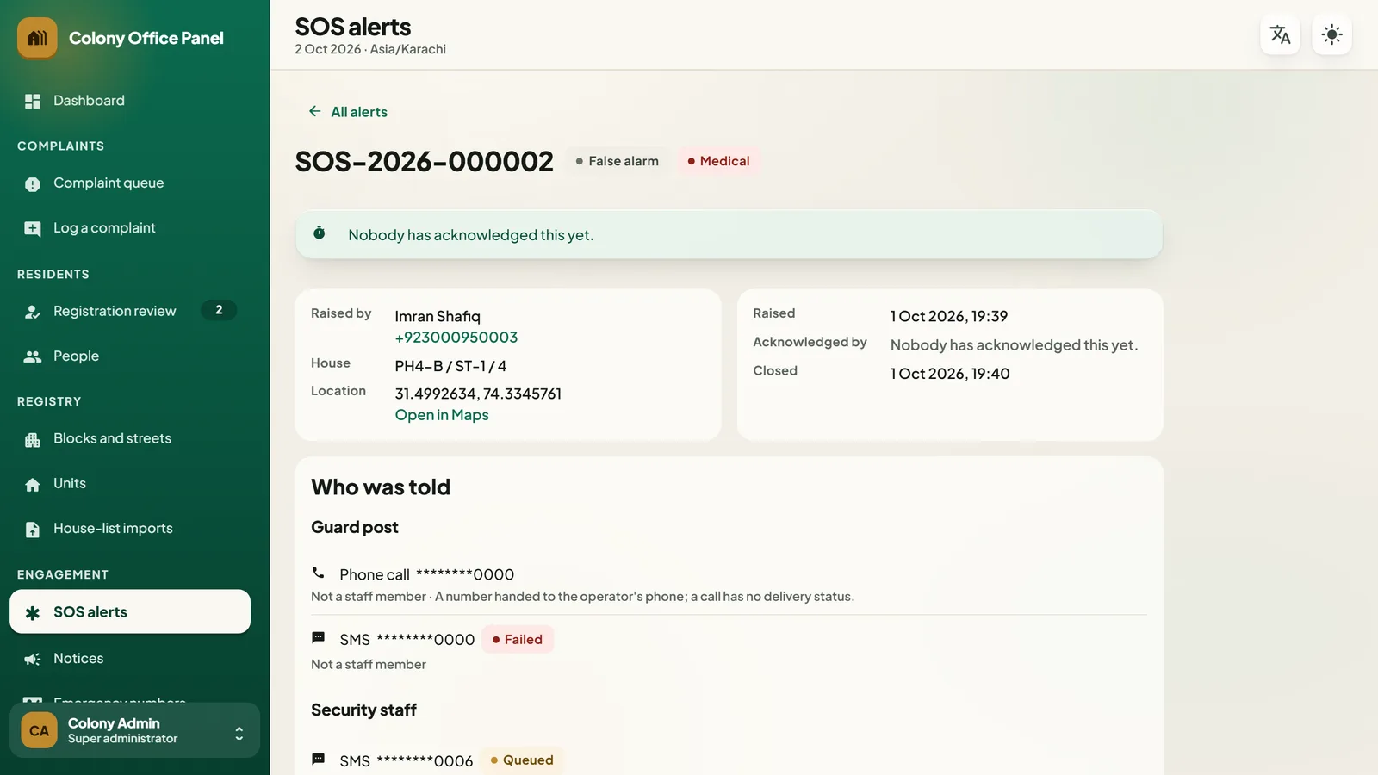Click the Failed SMS status badge
The width and height of the screenshot is (1378, 775).
click(518, 639)
